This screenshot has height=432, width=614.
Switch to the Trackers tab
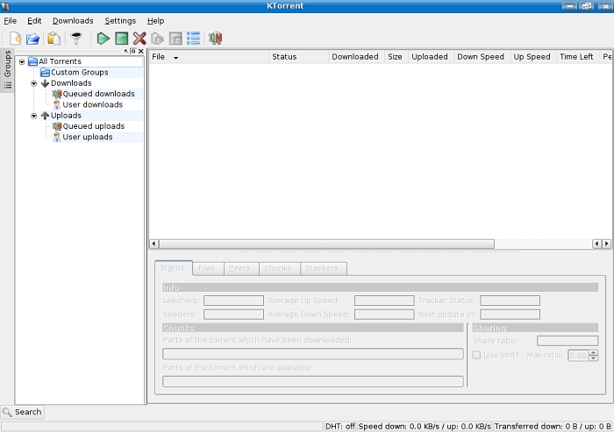click(x=322, y=268)
